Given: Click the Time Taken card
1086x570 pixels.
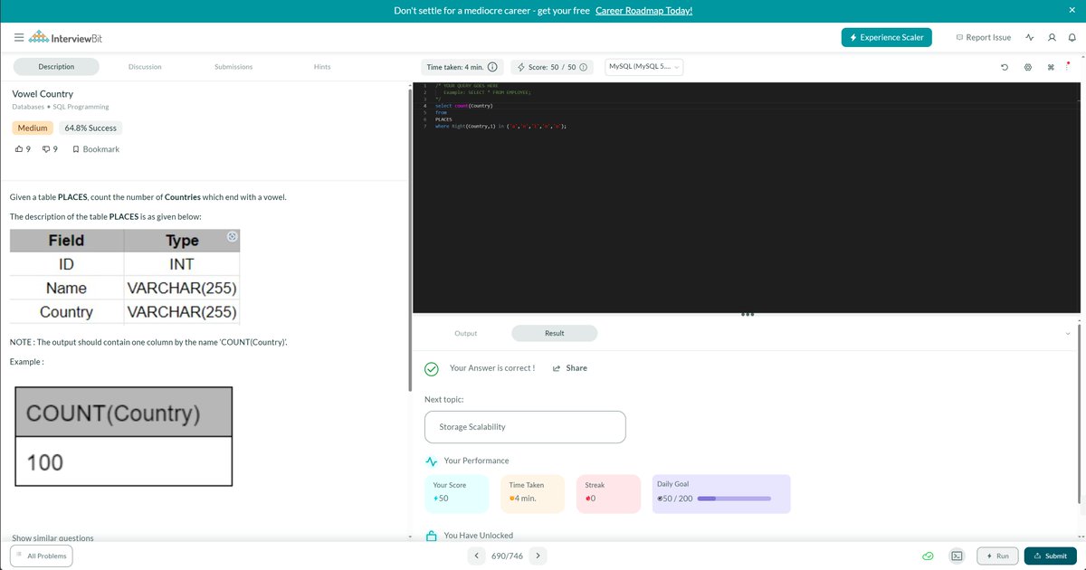Looking at the screenshot, I should pos(533,494).
